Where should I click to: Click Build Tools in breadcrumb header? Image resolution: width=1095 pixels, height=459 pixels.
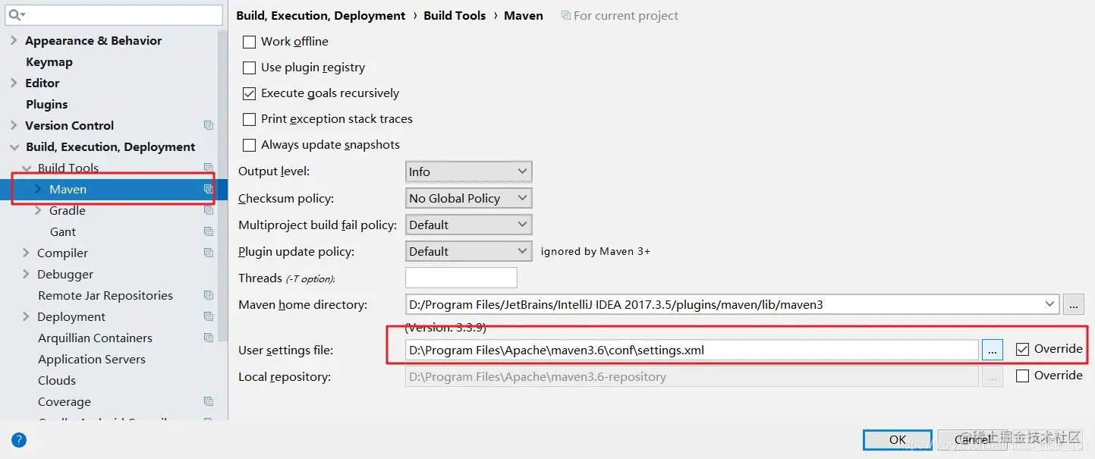(455, 15)
